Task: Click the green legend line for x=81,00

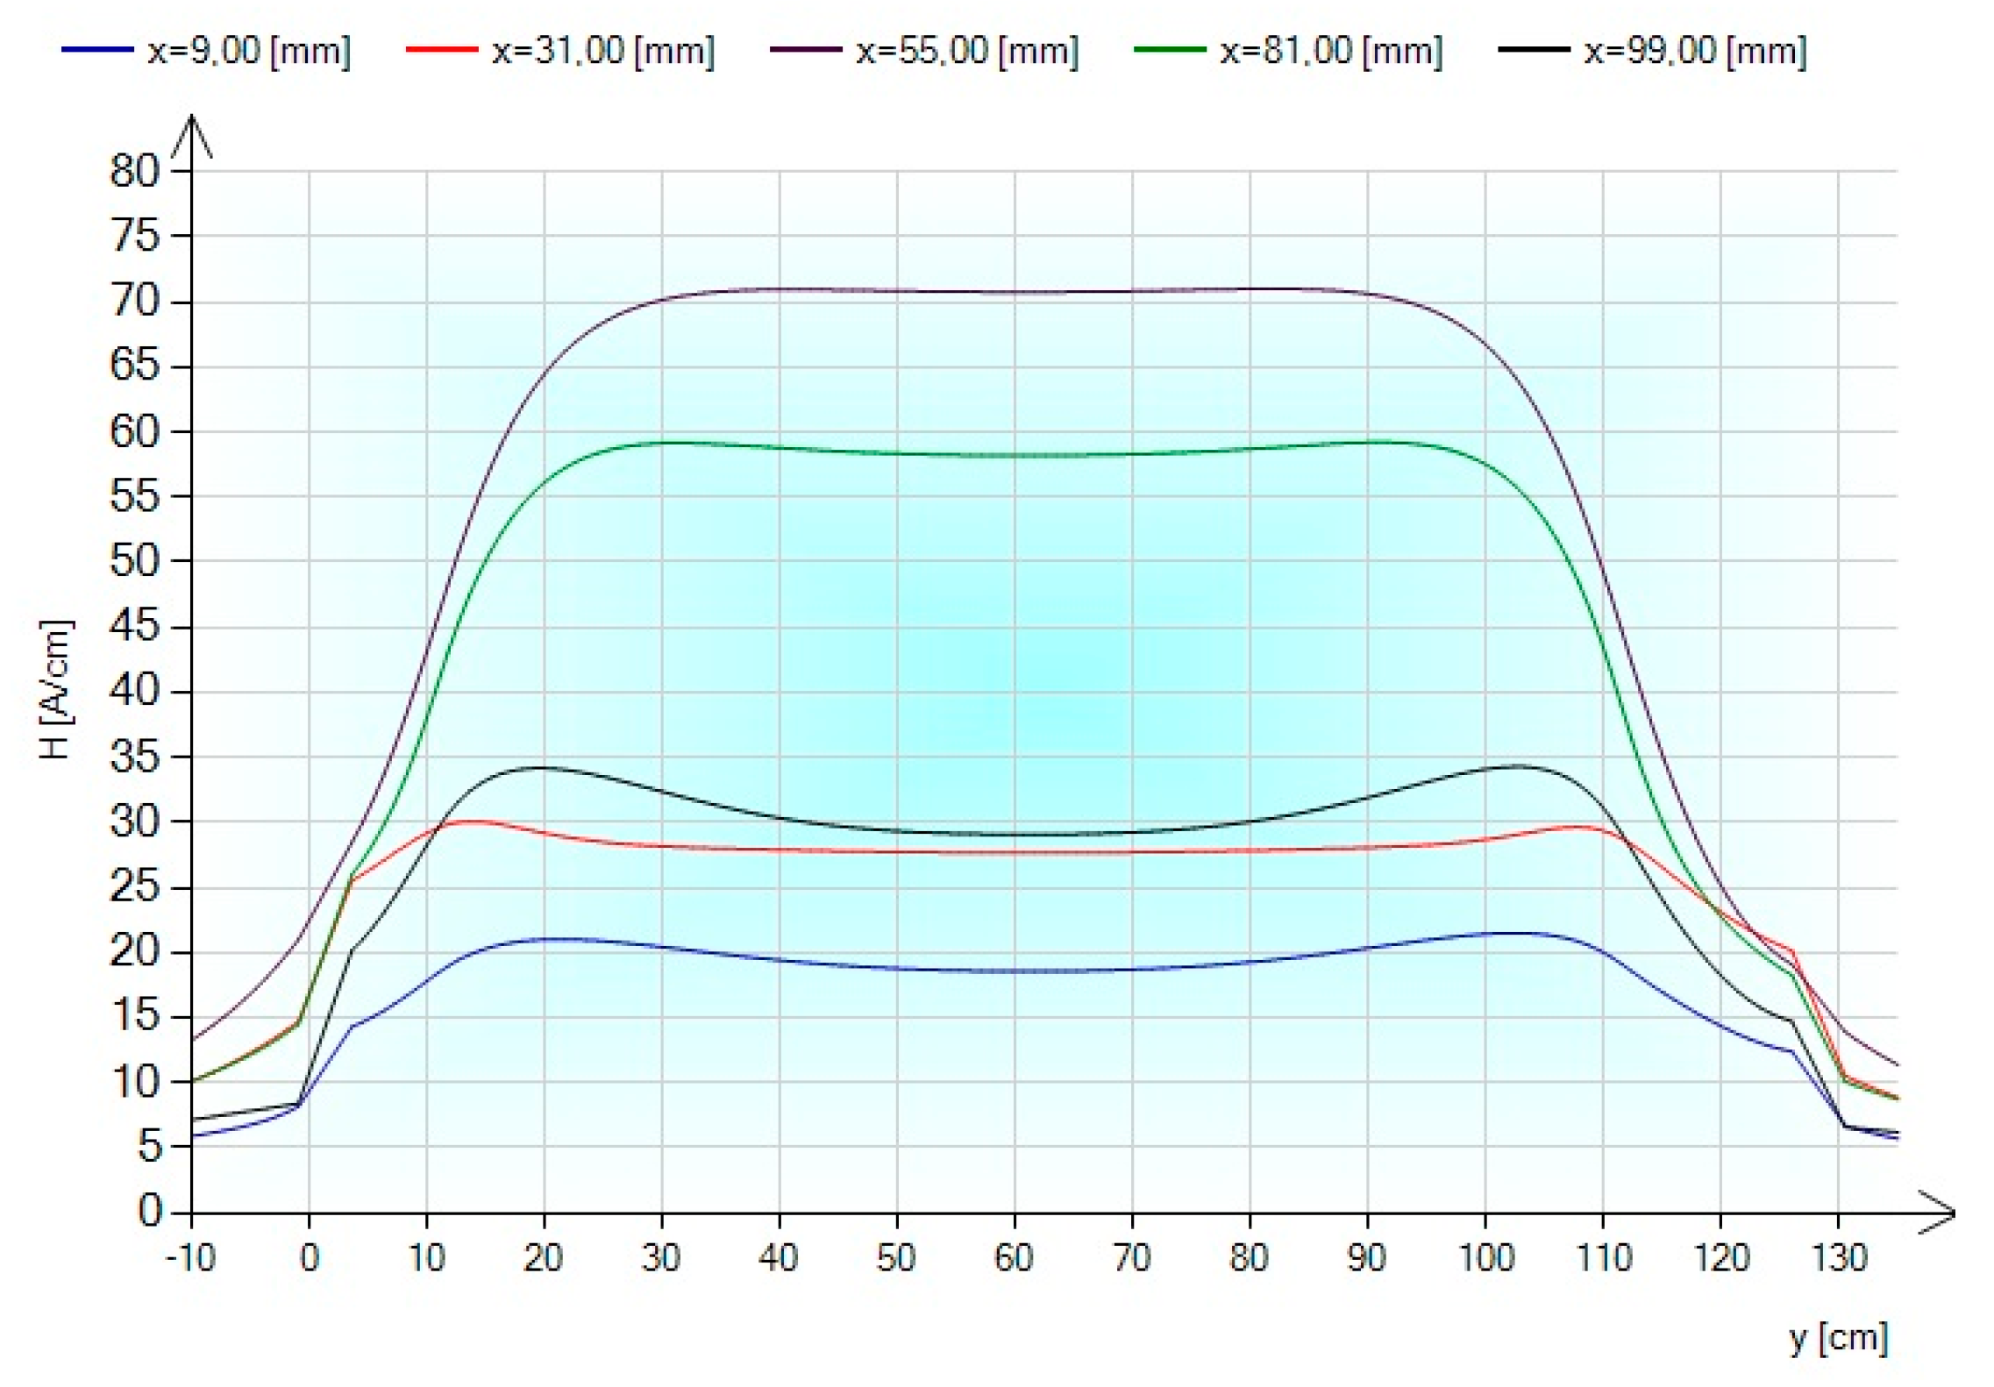Action: coord(1170,50)
